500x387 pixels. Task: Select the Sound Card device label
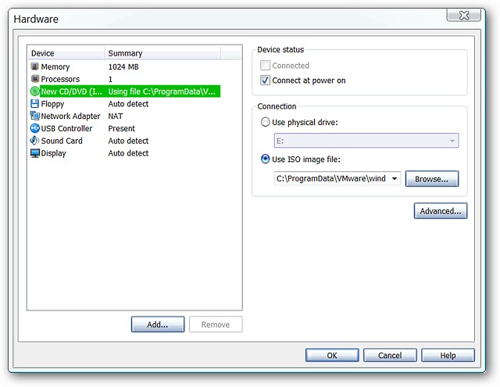[x=62, y=141]
